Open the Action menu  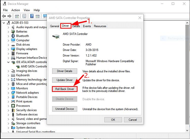point(15,10)
